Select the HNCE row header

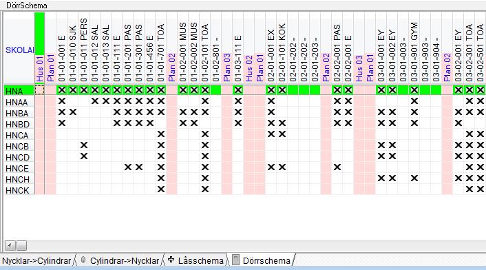pos(19,168)
